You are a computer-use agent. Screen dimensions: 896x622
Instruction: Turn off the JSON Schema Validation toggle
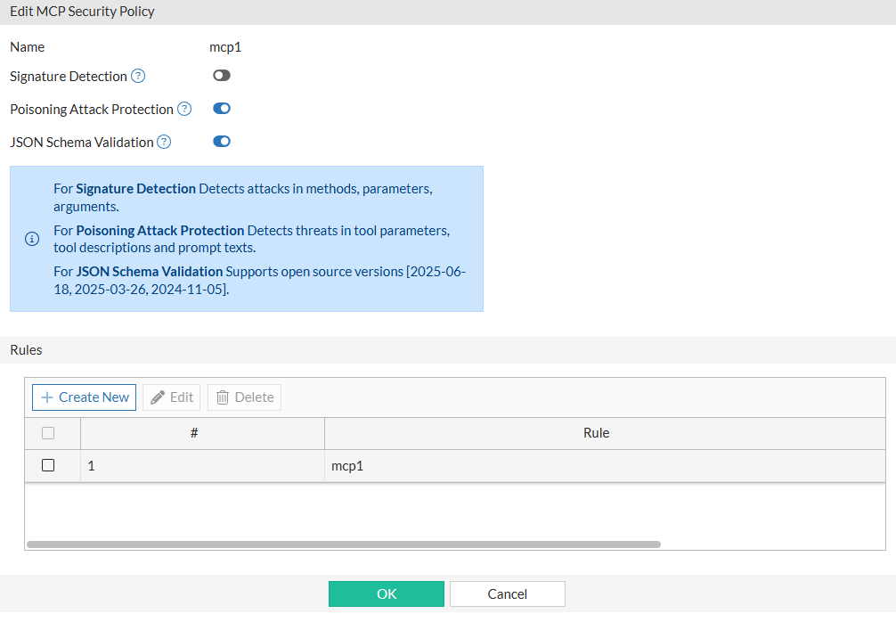tap(222, 141)
